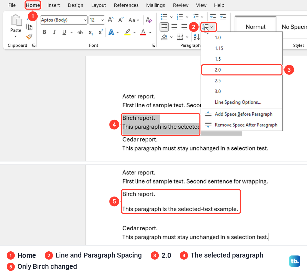This screenshot has height=277, width=307.
Task: Switch to the Mailings tab
Action: [x=156, y=5]
